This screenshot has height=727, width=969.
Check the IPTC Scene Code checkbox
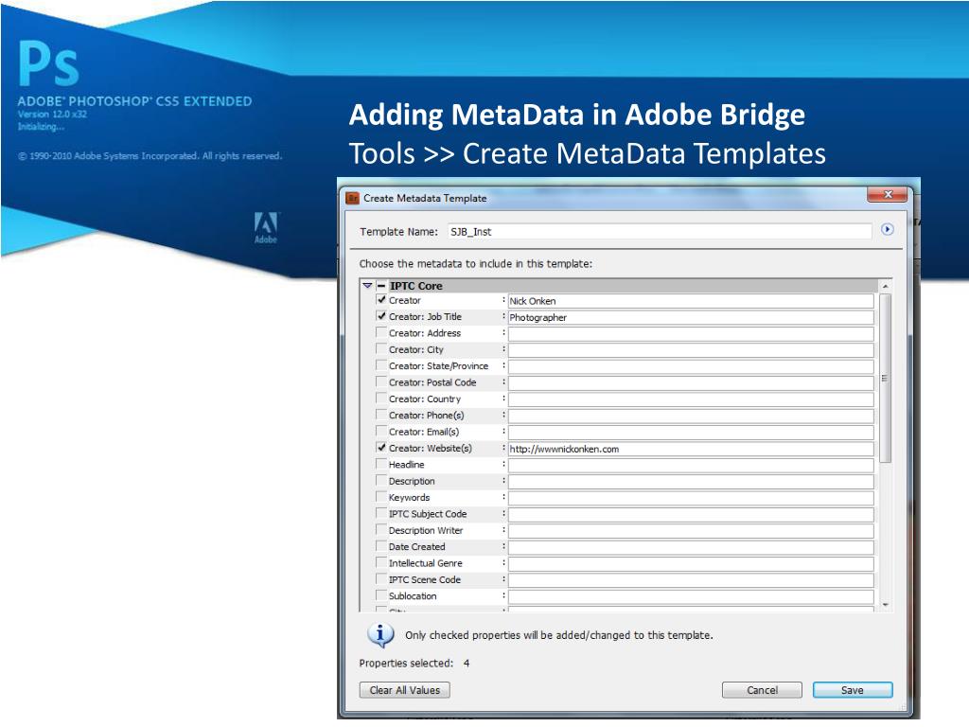coord(381,579)
